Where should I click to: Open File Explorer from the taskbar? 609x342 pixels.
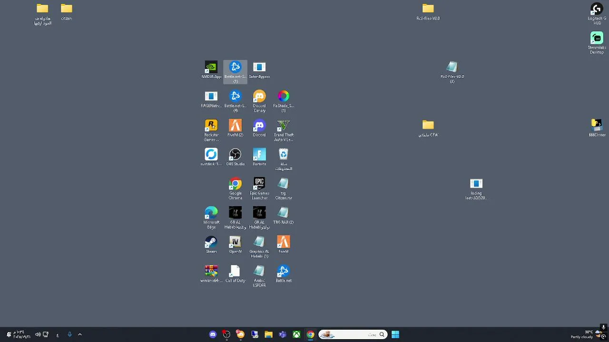pyautogui.click(x=268, y=334)
